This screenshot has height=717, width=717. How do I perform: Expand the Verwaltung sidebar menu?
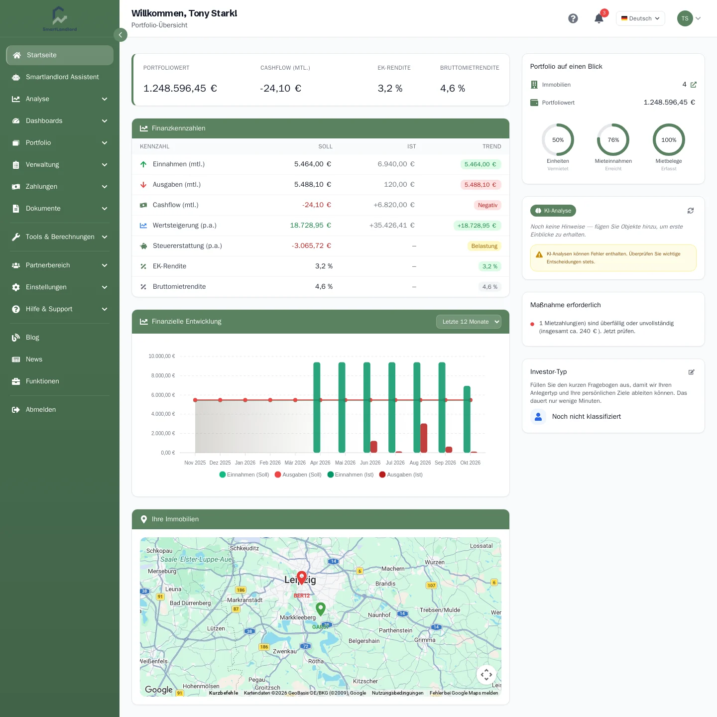[x=60, y=165]
